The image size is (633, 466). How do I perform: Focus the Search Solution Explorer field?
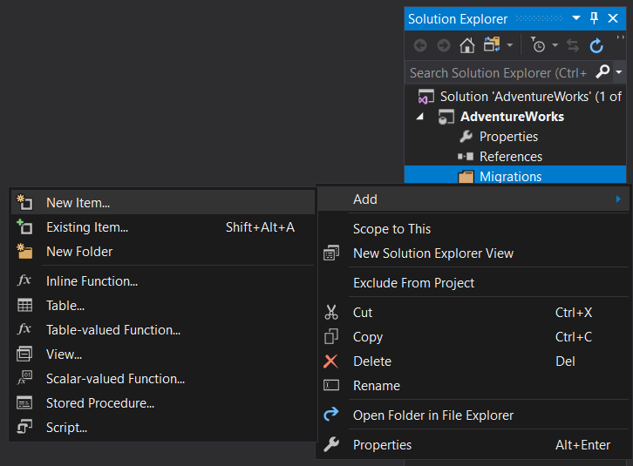(497, 72)
